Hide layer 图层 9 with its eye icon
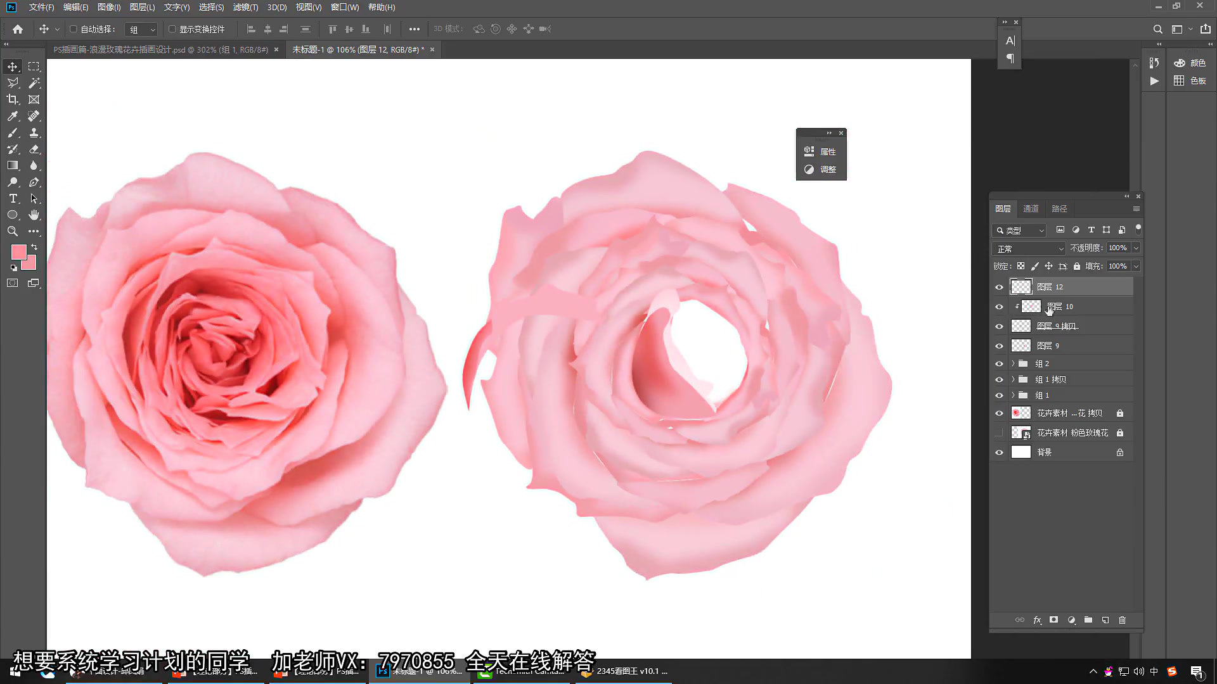Screen dimensions: 1217x684 point(1000,346)
